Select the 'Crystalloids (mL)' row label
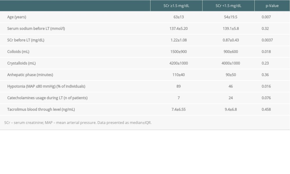This screenshot has height=174, width=290. 21,63
